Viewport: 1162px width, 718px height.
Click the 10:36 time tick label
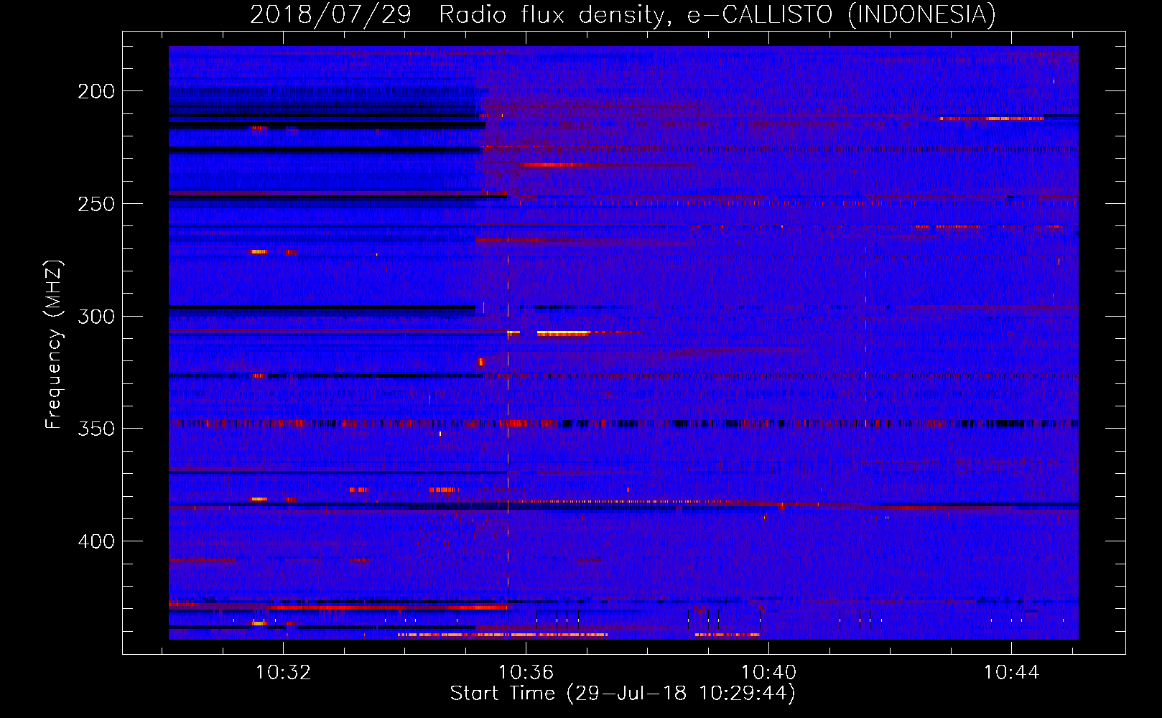pos(526,672)
